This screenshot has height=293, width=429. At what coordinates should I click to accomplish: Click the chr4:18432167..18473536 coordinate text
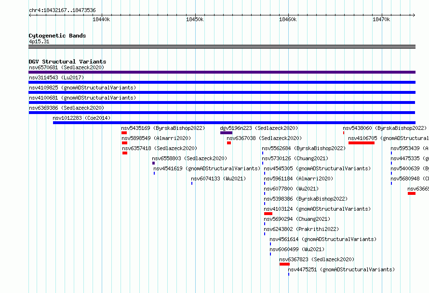[62, 11]
